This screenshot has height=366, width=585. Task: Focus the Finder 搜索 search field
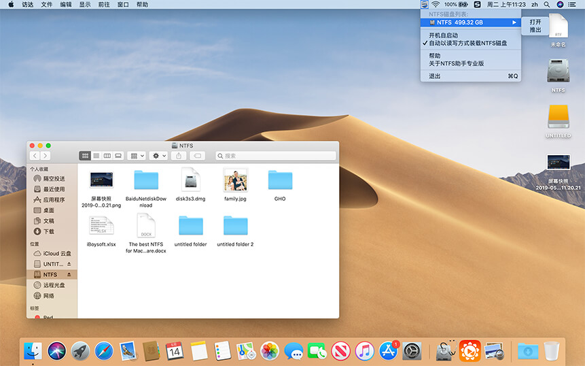[x=276, y=156]
